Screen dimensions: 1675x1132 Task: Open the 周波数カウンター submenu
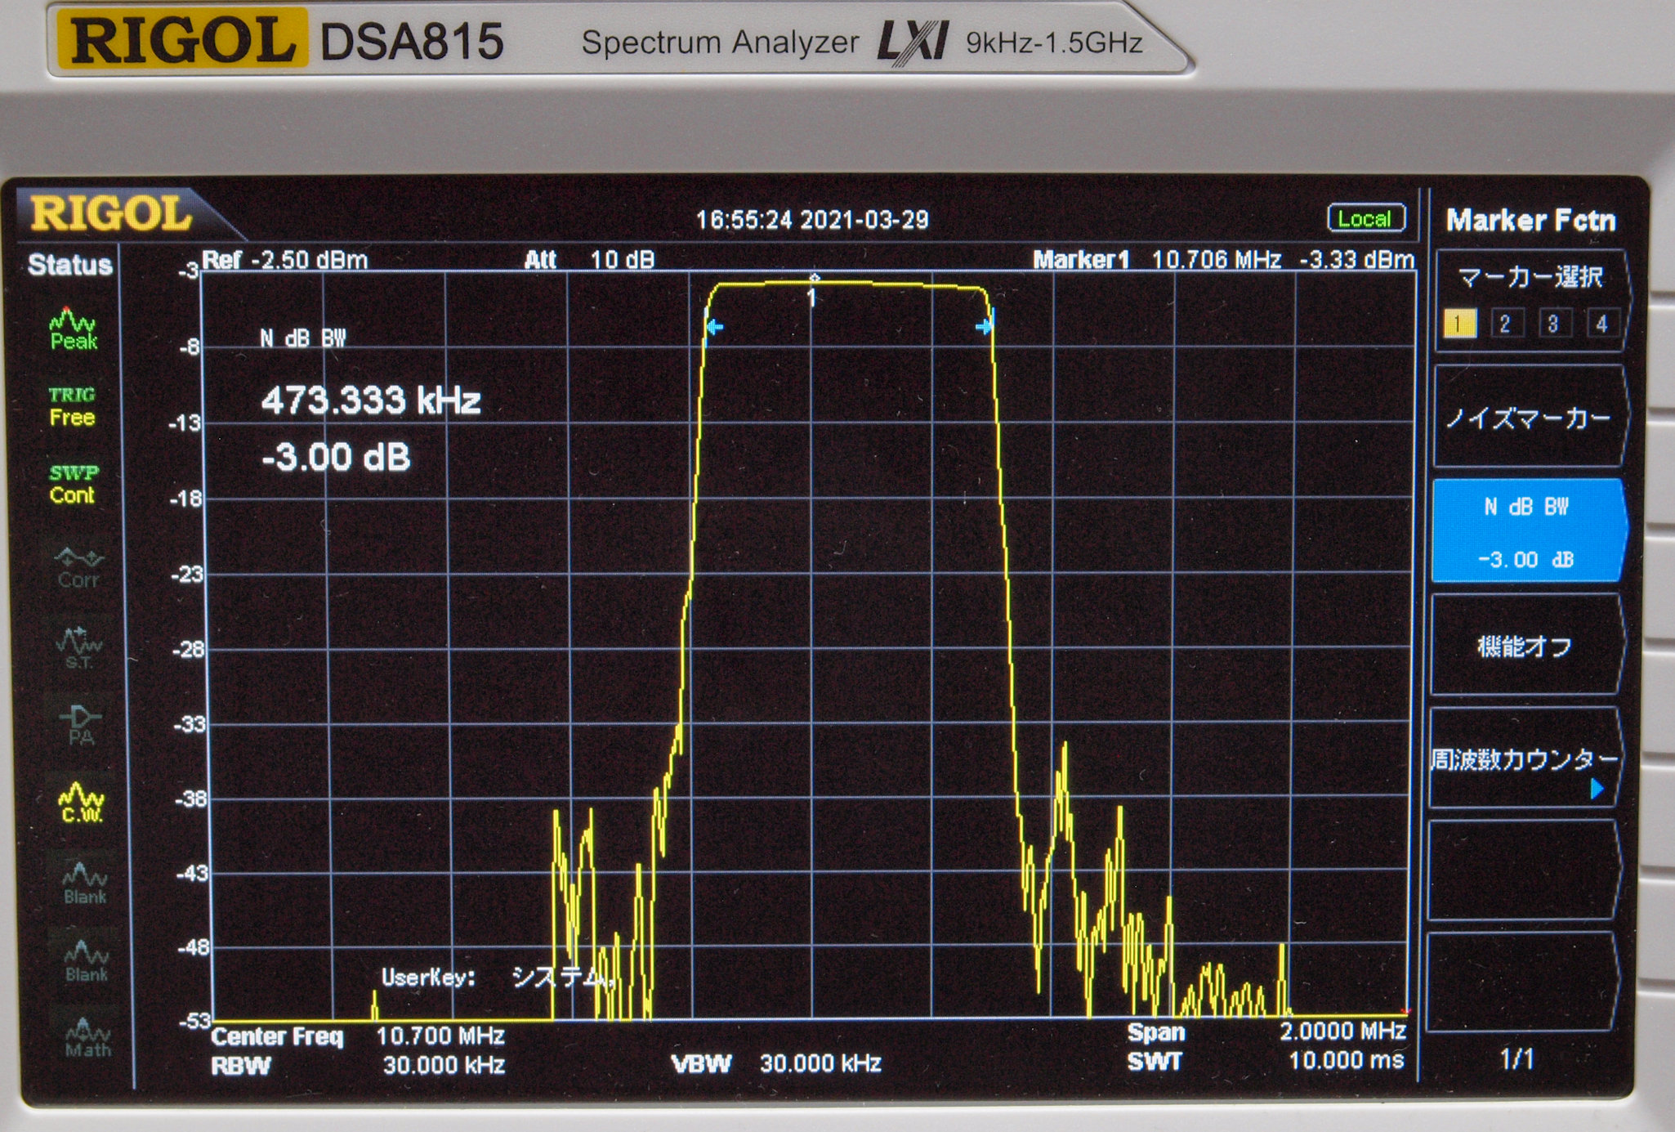[1525, 760]
